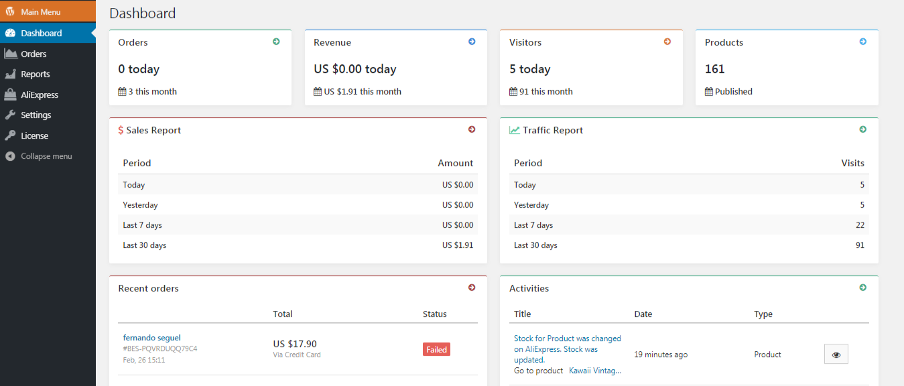This screenshot has height=386, width=904.
Task: View activity details with the eye button
Action: (836, 355)
